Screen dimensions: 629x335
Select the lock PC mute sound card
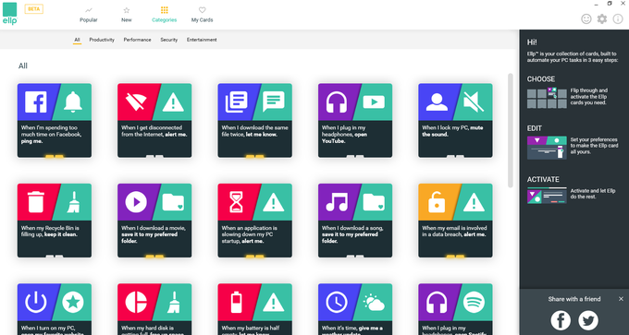click(455, 121)
